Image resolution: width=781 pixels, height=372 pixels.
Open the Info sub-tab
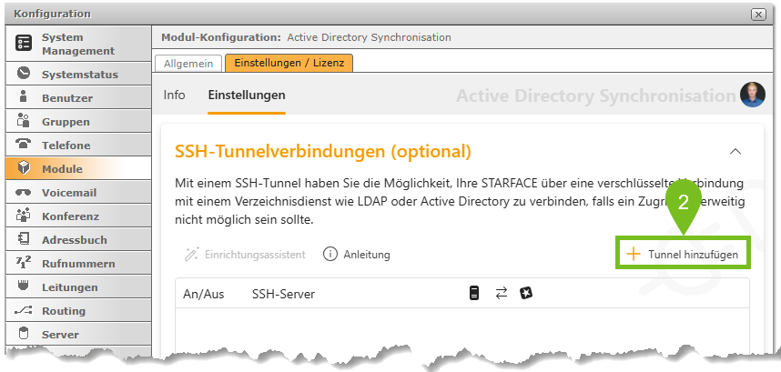[x=175, y=95]
